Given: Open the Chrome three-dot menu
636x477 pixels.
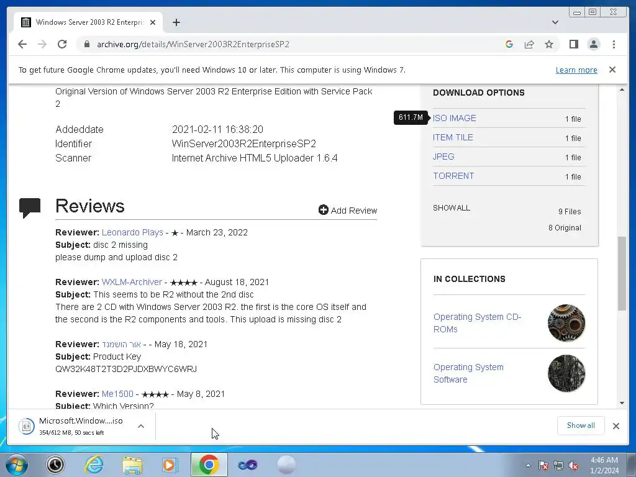Looking at the screenshot, I should coord(614,44).
